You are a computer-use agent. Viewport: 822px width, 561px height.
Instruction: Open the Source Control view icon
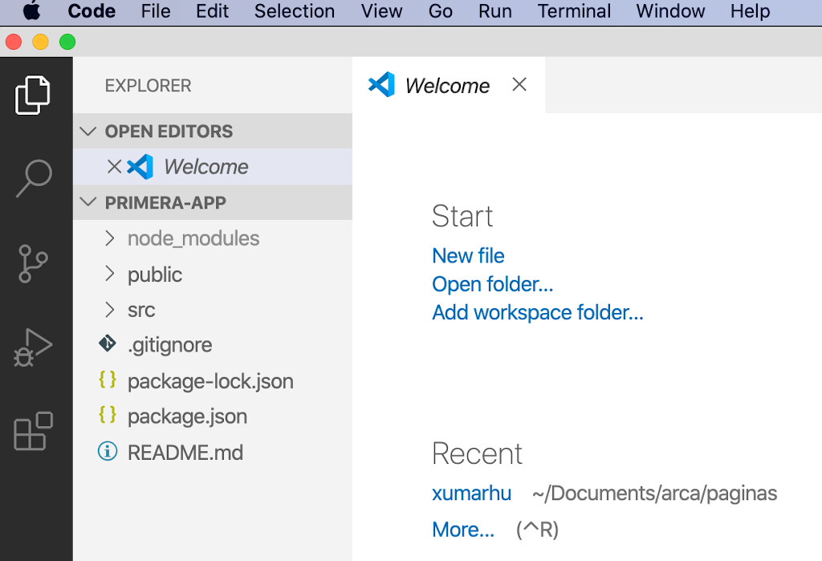pos(34,263)
